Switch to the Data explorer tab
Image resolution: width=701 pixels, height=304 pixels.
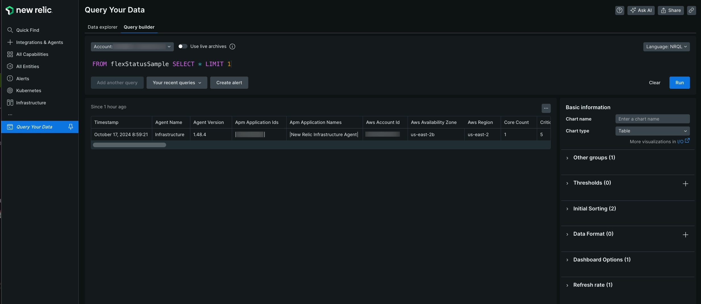click(x=102, y=27)
